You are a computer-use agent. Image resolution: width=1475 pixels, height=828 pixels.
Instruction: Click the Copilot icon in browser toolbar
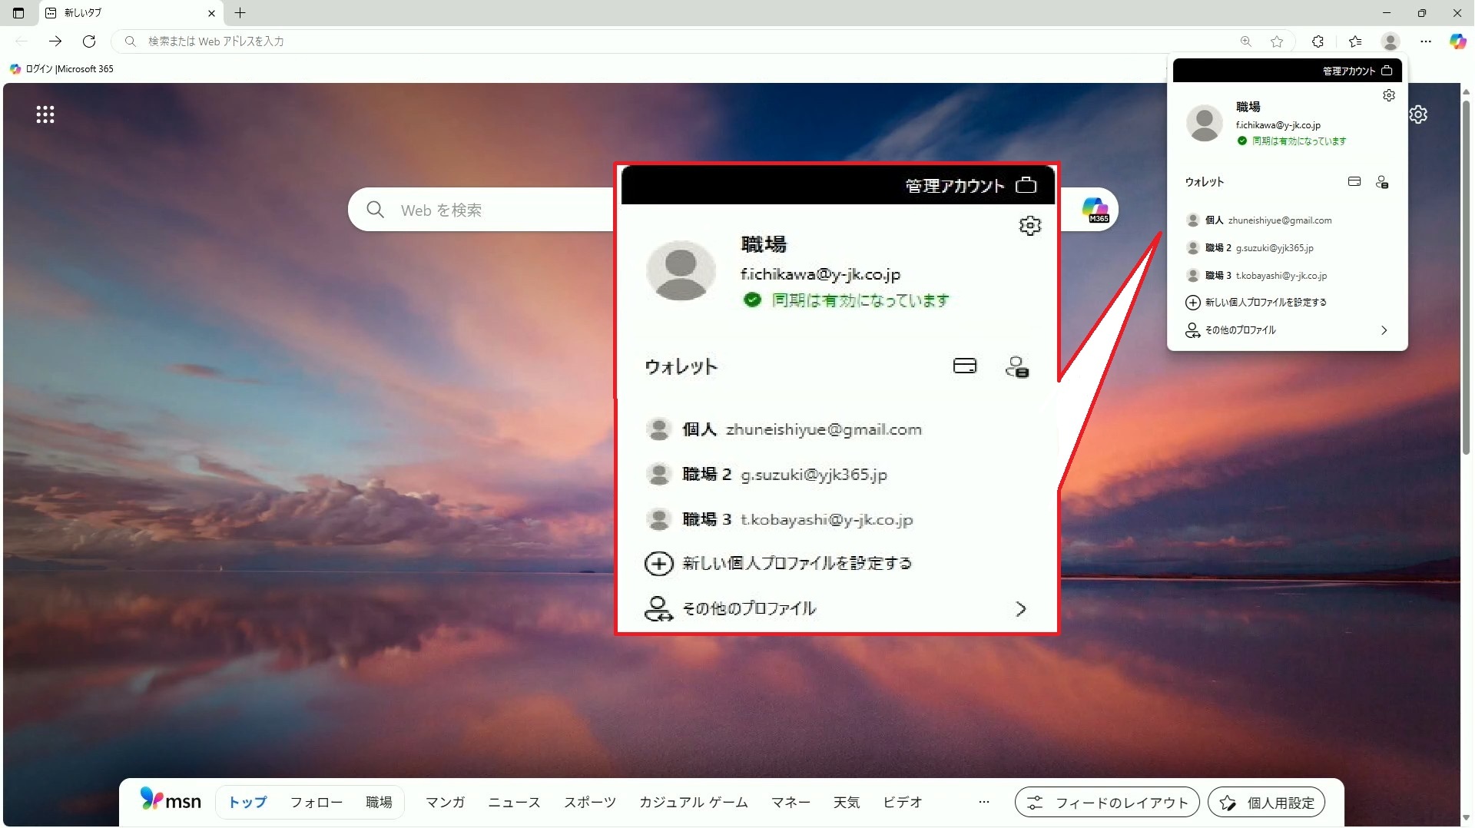point(1457,41)
